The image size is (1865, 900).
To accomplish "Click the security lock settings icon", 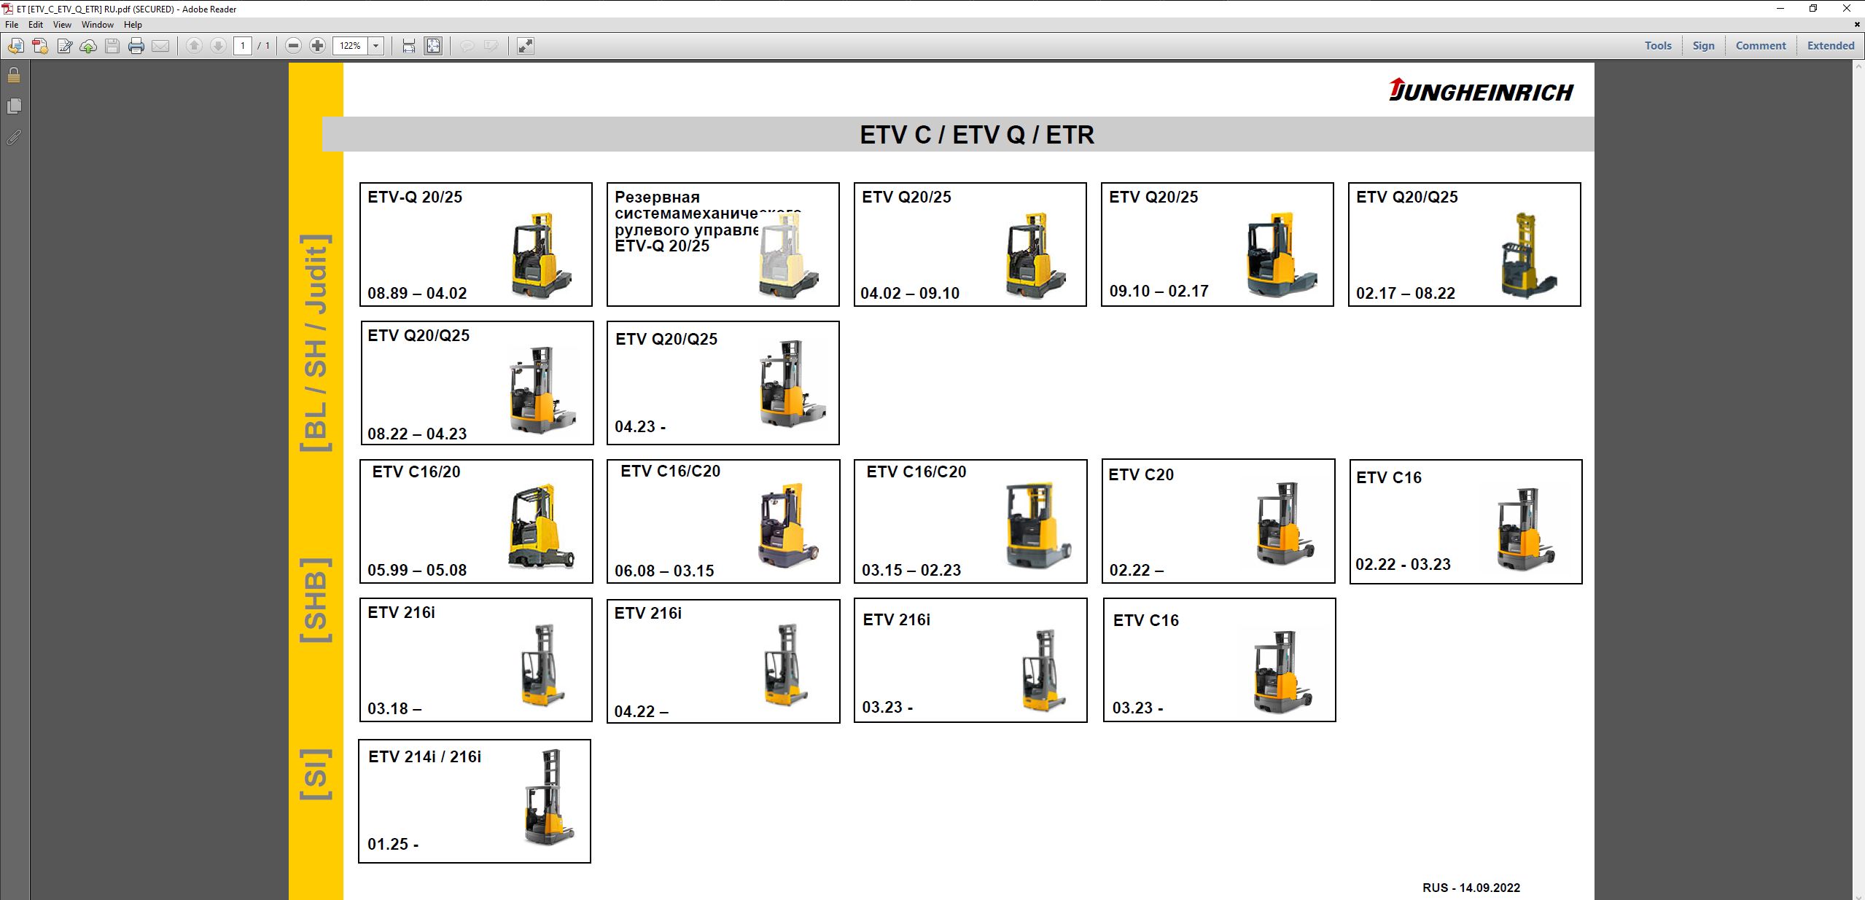I will point(14,75).
